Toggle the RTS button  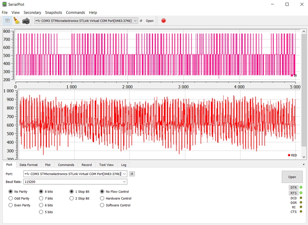(x=294, y=193)
